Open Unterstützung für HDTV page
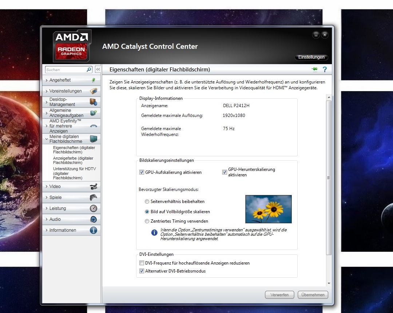The width and height of the screenshot is (393, 313). 74,173
